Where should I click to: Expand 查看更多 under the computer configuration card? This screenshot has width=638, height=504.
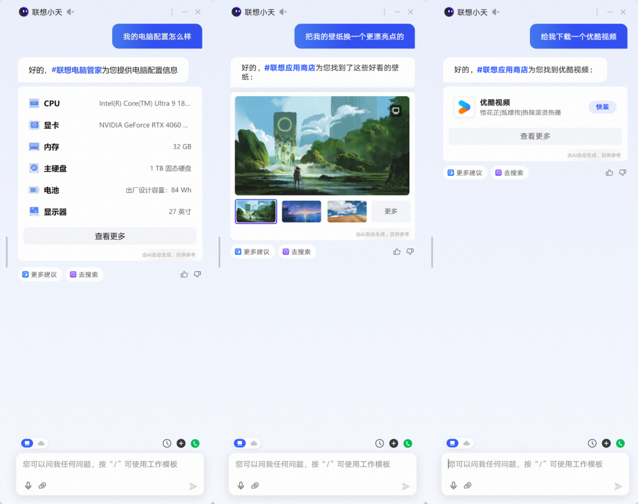pos(109,236)
